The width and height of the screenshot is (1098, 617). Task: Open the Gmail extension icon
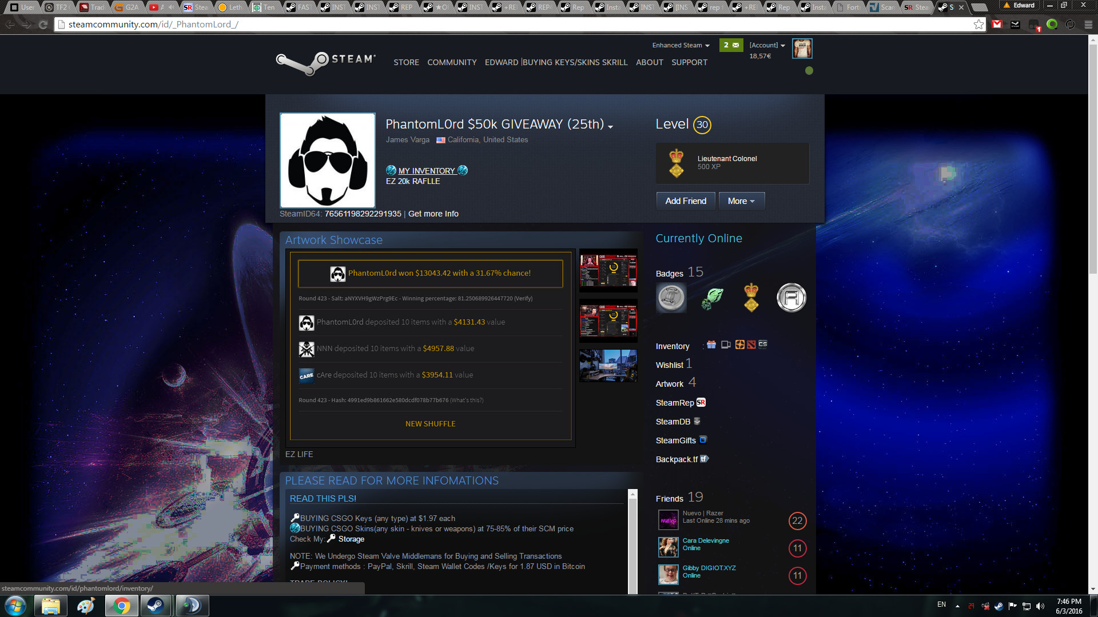tap(997, 25)
